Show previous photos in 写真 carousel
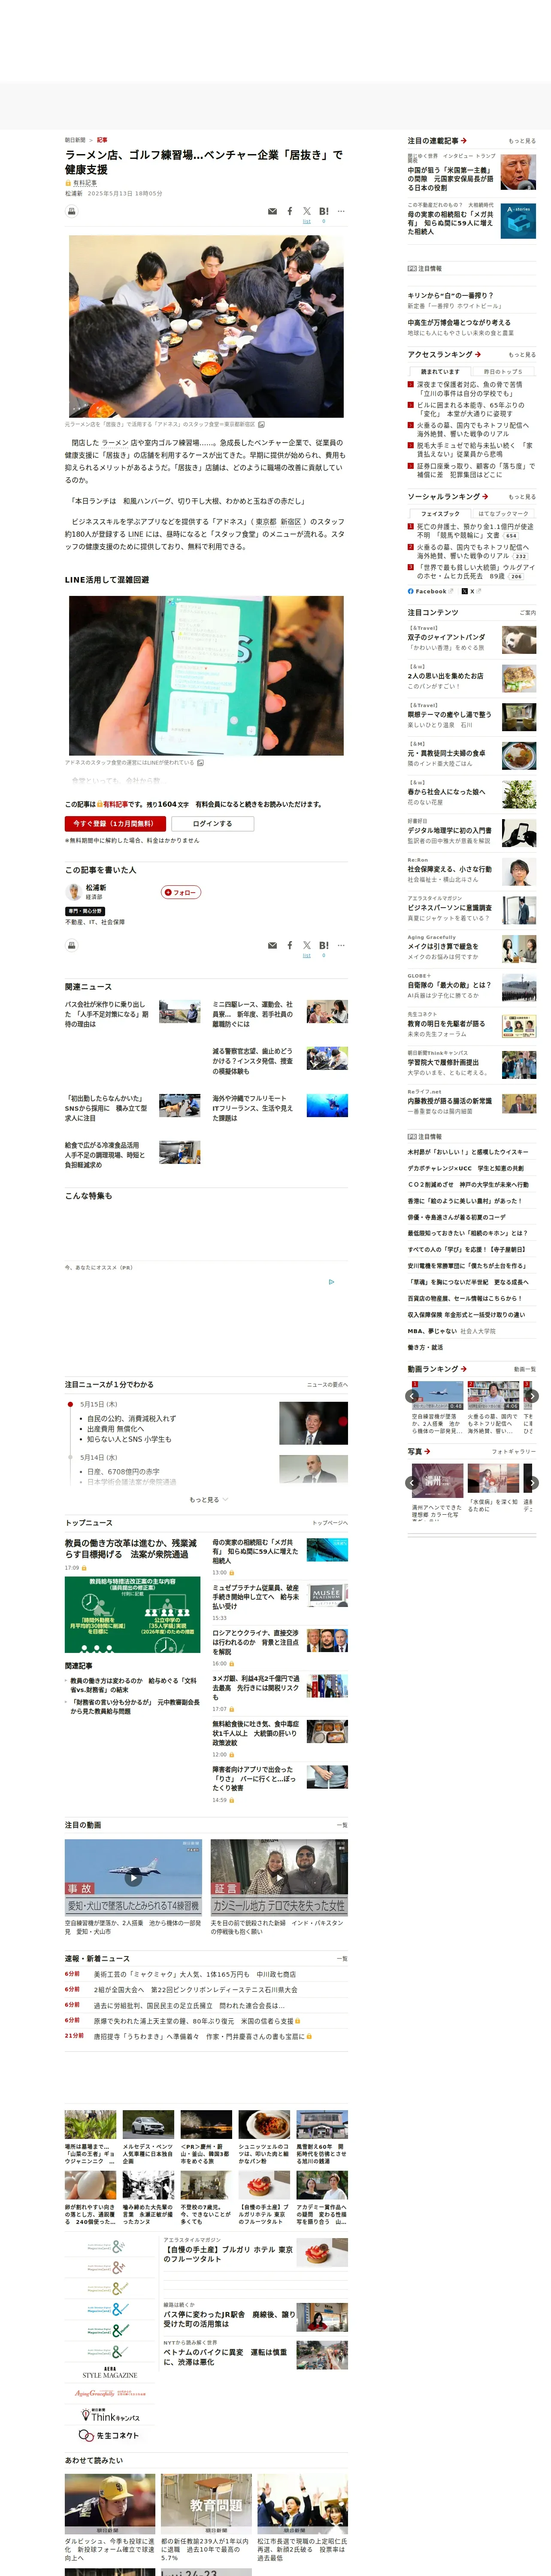The width and height of the screenshot is (551, 2576). pos(412,1483)
